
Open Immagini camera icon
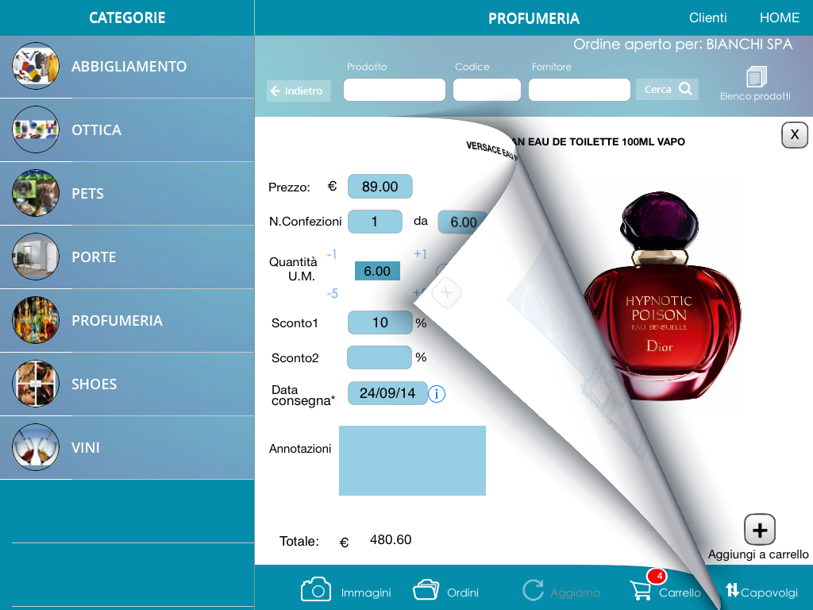316,589
